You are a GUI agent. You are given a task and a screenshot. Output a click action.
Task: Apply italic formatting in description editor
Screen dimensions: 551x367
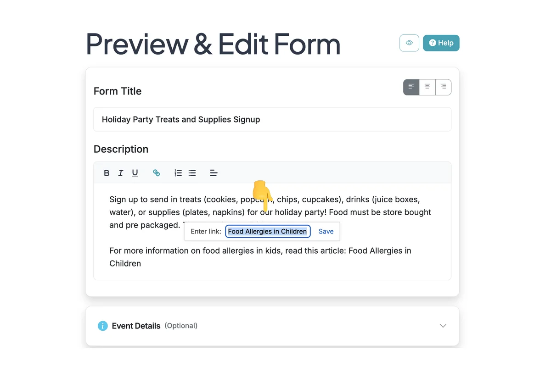coord(121,173)
